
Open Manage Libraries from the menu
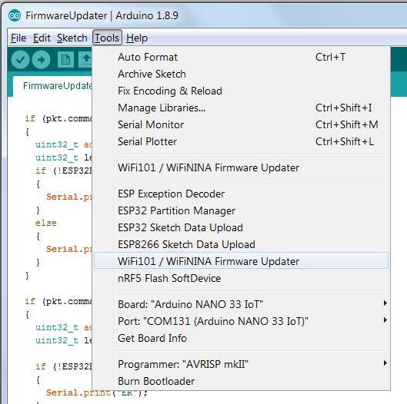(242, 108)
